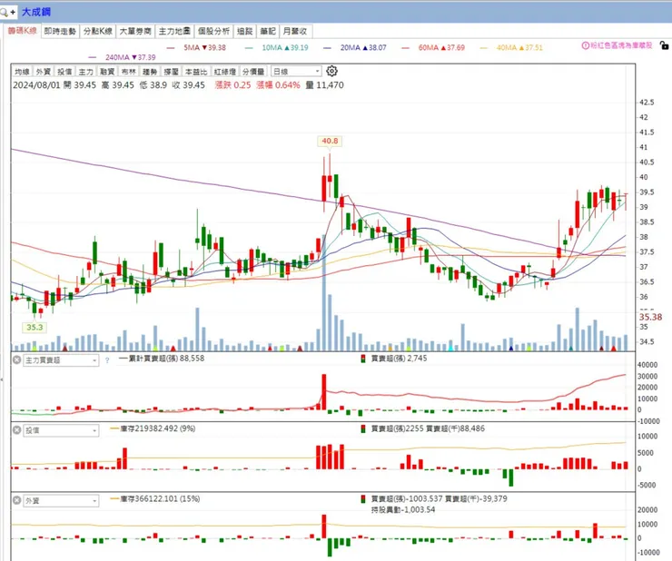Switch to the 月營收 tab

(295, 31)
